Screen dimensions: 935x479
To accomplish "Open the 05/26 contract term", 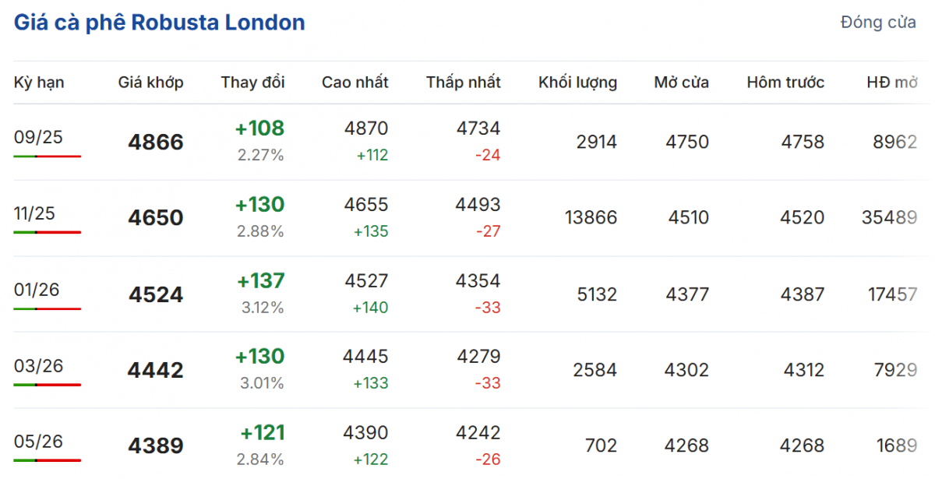I will [x=38, y=442].
